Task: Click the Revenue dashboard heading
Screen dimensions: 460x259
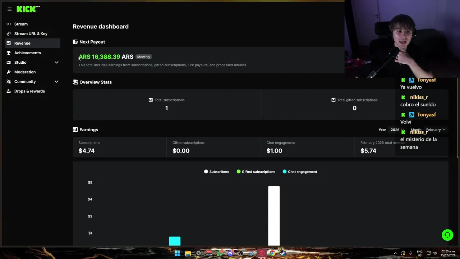Action: pos(101,27)
